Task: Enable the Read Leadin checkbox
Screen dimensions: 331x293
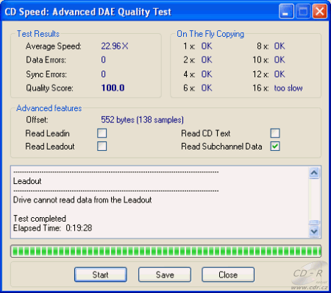Action: [x=102, y=133]
